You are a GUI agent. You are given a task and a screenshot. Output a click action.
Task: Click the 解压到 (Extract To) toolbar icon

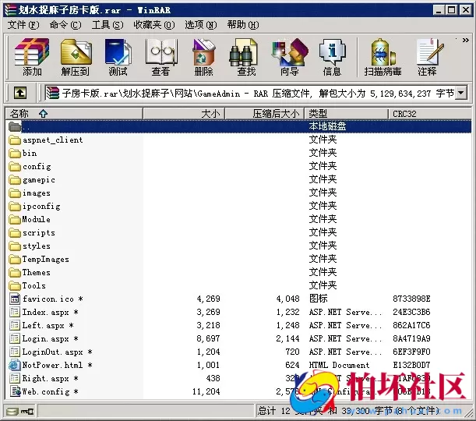[76, 56]
